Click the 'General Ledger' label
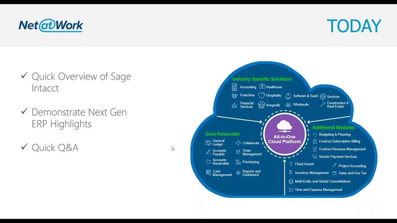Viewport: 397px width, 223px height. 219,142
